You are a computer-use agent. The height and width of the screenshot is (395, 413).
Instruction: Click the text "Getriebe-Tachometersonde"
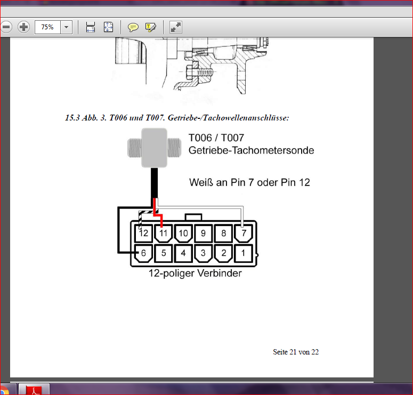[x=252, y=150]
